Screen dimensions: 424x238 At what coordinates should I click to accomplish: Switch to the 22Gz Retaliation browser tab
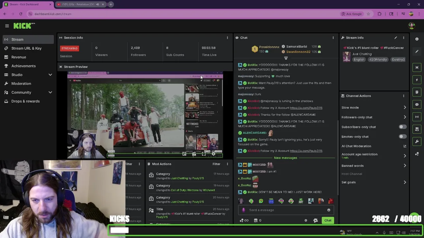point(79,4)
